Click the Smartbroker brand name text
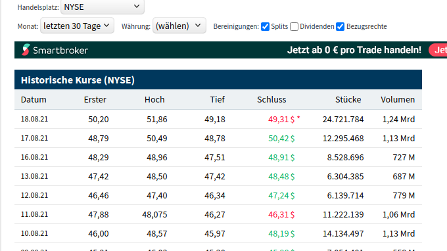This screenshot has height=251, width=447. (x=60, y=51)
